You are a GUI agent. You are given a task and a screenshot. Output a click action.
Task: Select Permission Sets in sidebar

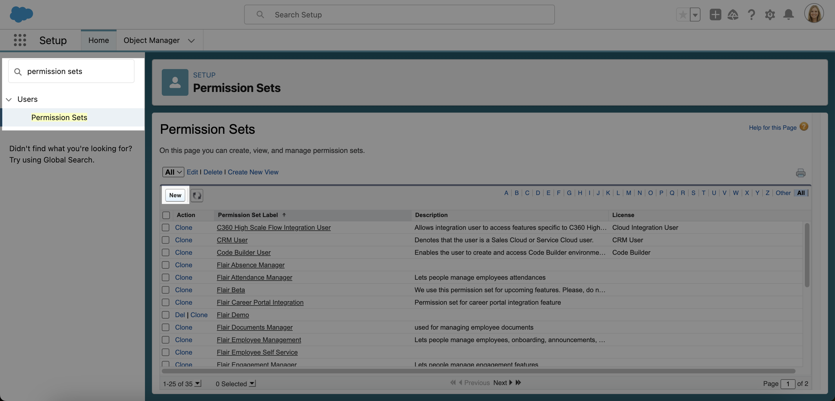coord(59,118)
